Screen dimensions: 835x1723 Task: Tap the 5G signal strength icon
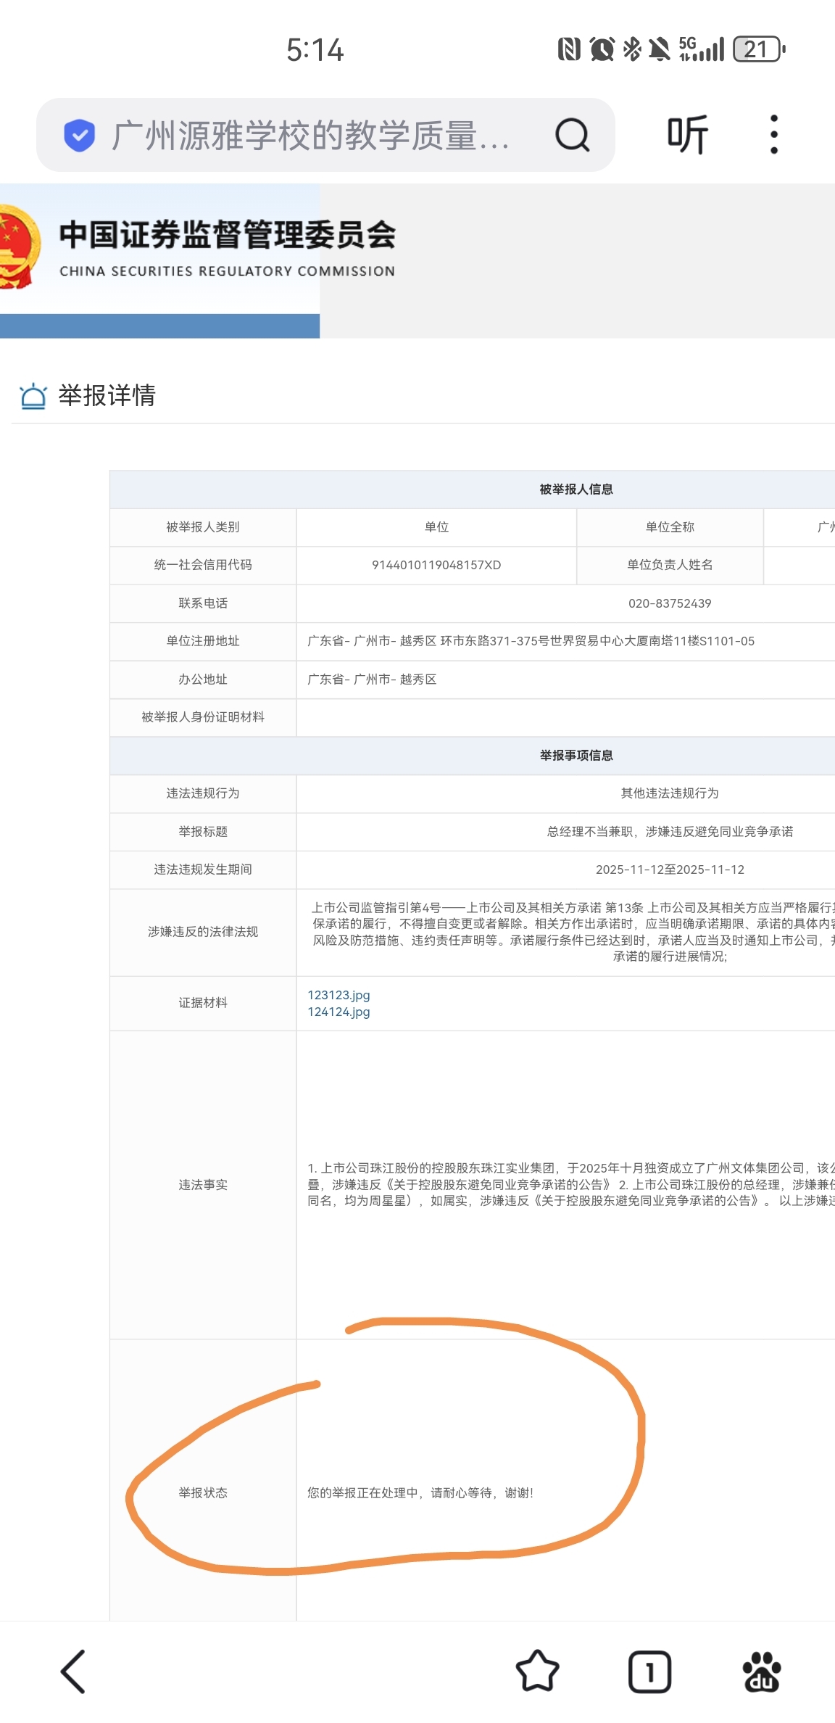click(701, 49)
